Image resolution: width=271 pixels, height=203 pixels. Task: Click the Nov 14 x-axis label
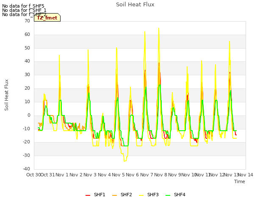click(246, 175)
